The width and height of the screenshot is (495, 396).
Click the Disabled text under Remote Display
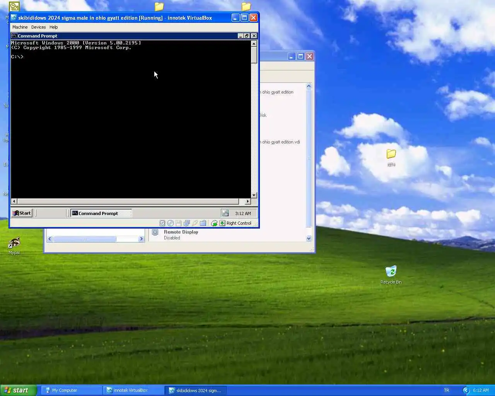pyautogui.click(x=172, y=238)
